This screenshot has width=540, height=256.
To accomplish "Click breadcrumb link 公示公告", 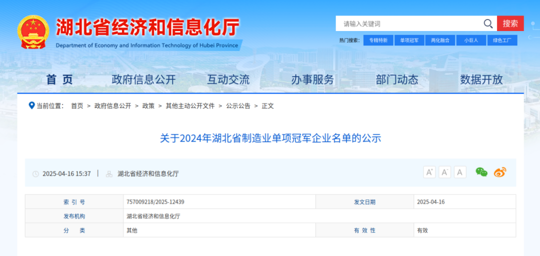I will click(238, 106).
